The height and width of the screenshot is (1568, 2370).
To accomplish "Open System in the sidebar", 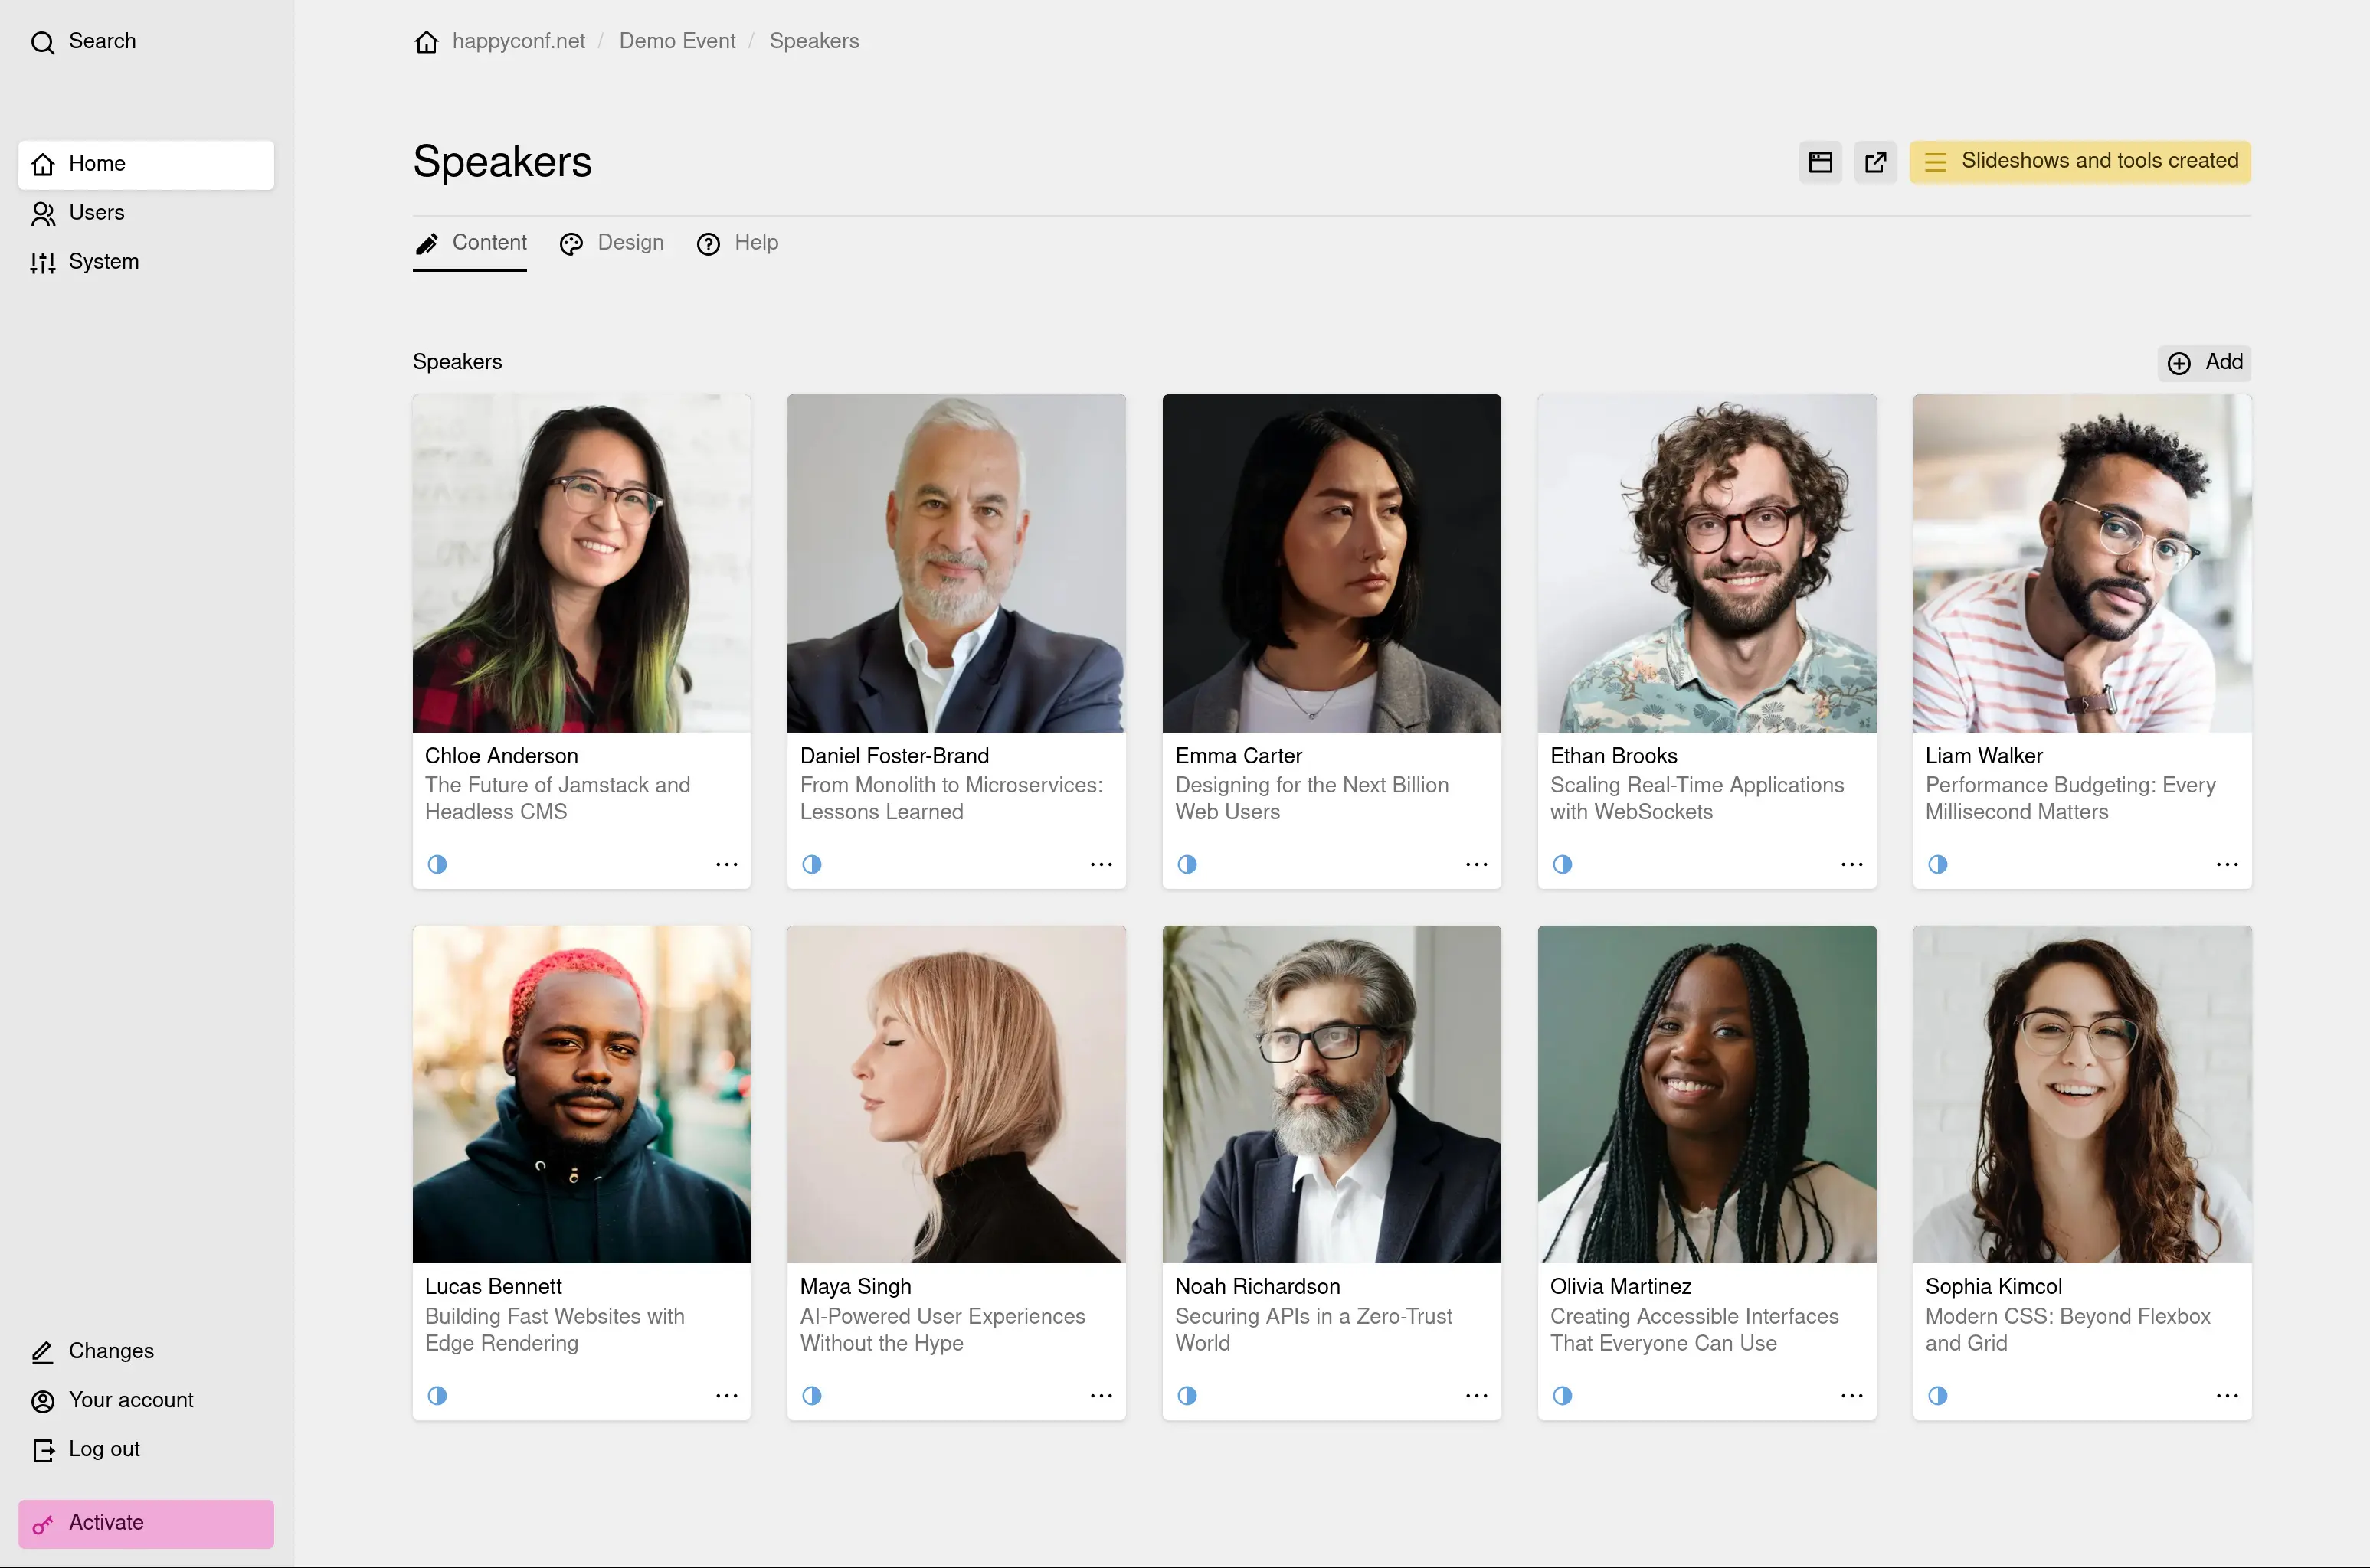I will coord(146,262).
